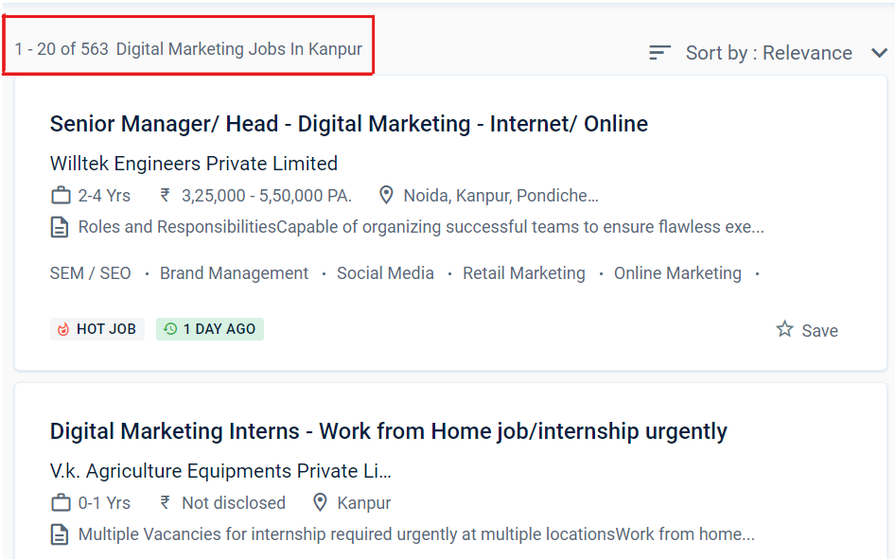Click the job description document icon
895x559 pixels.
59,227
